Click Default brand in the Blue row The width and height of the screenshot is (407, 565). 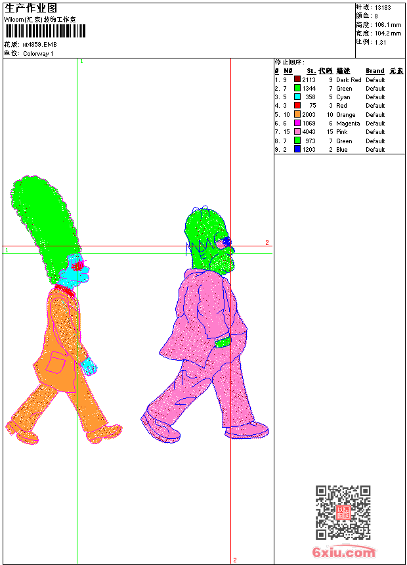pos(375,150)
